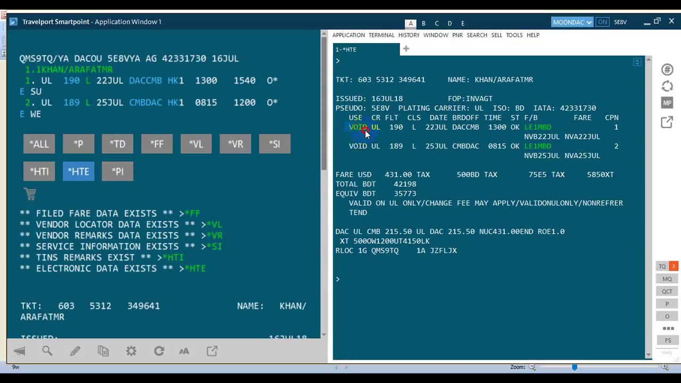Click the O button in right sidebar

point(667,317)
